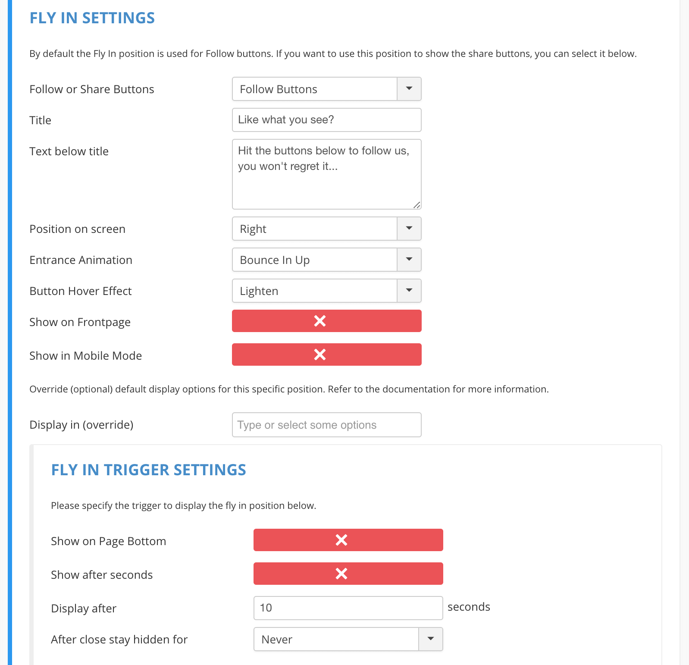Image resolution: width=689 pixels, height=665 pixels.
Task: Click the arrow icon beside Right
Action: [x=409, y=229]
